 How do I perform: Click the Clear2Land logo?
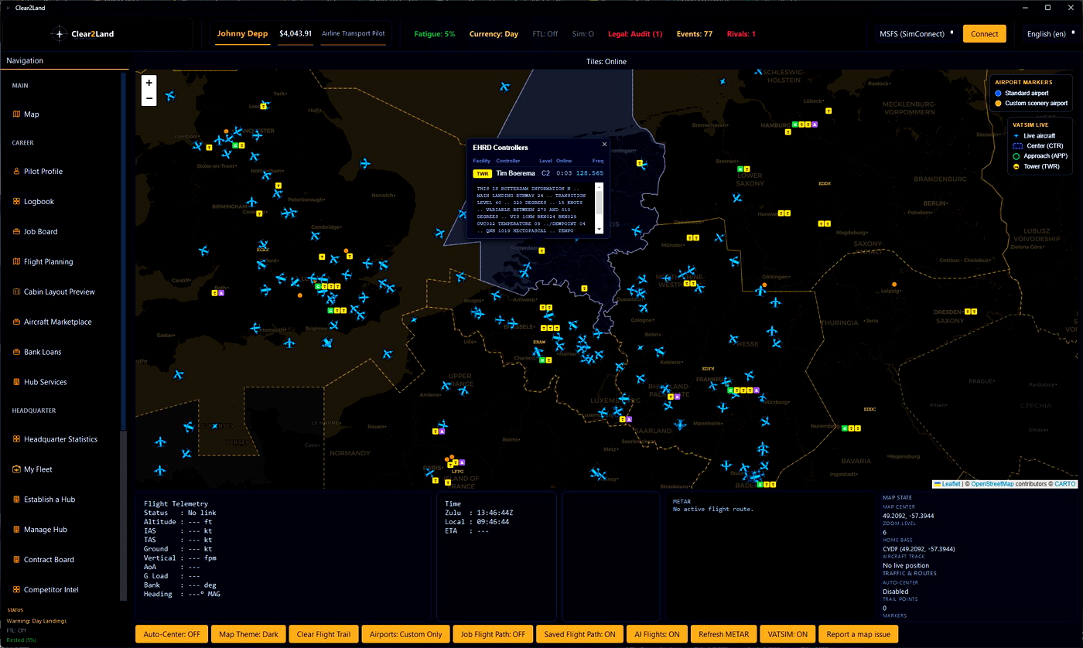pyautogui.click(x=82, y=34)
